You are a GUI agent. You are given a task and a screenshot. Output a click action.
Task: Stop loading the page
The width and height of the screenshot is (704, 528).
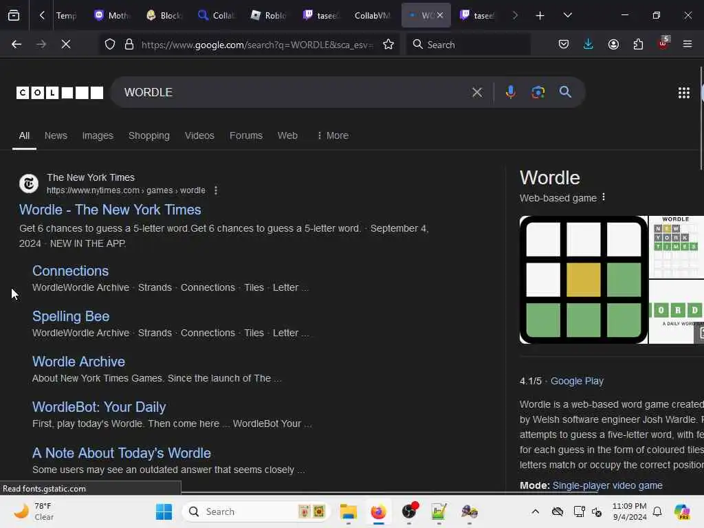click(66, 45)
